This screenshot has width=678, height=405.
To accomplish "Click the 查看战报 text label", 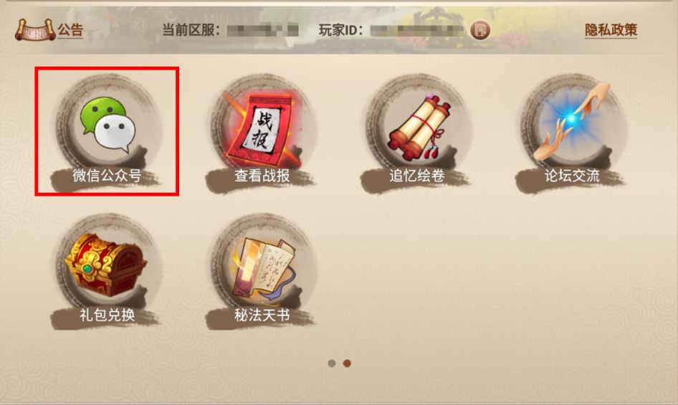I will (x=262, y=175).
